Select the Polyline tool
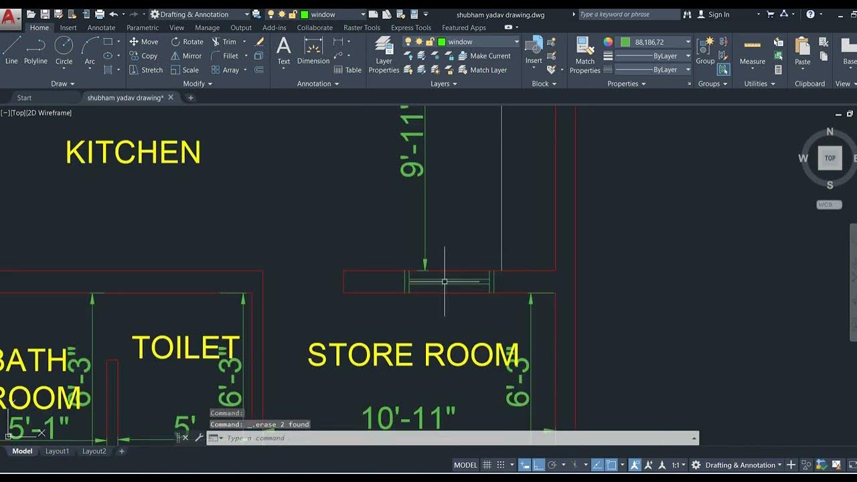 click(x=35, y=51)
